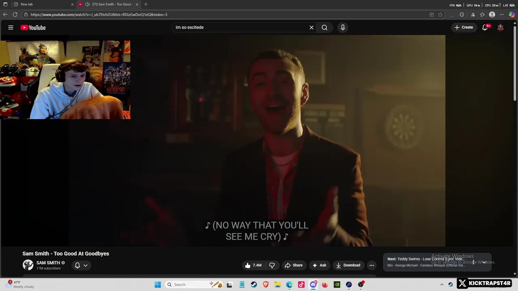Show hidden system tray icons chevron
The image size is (518, 291).
point(442,285)
